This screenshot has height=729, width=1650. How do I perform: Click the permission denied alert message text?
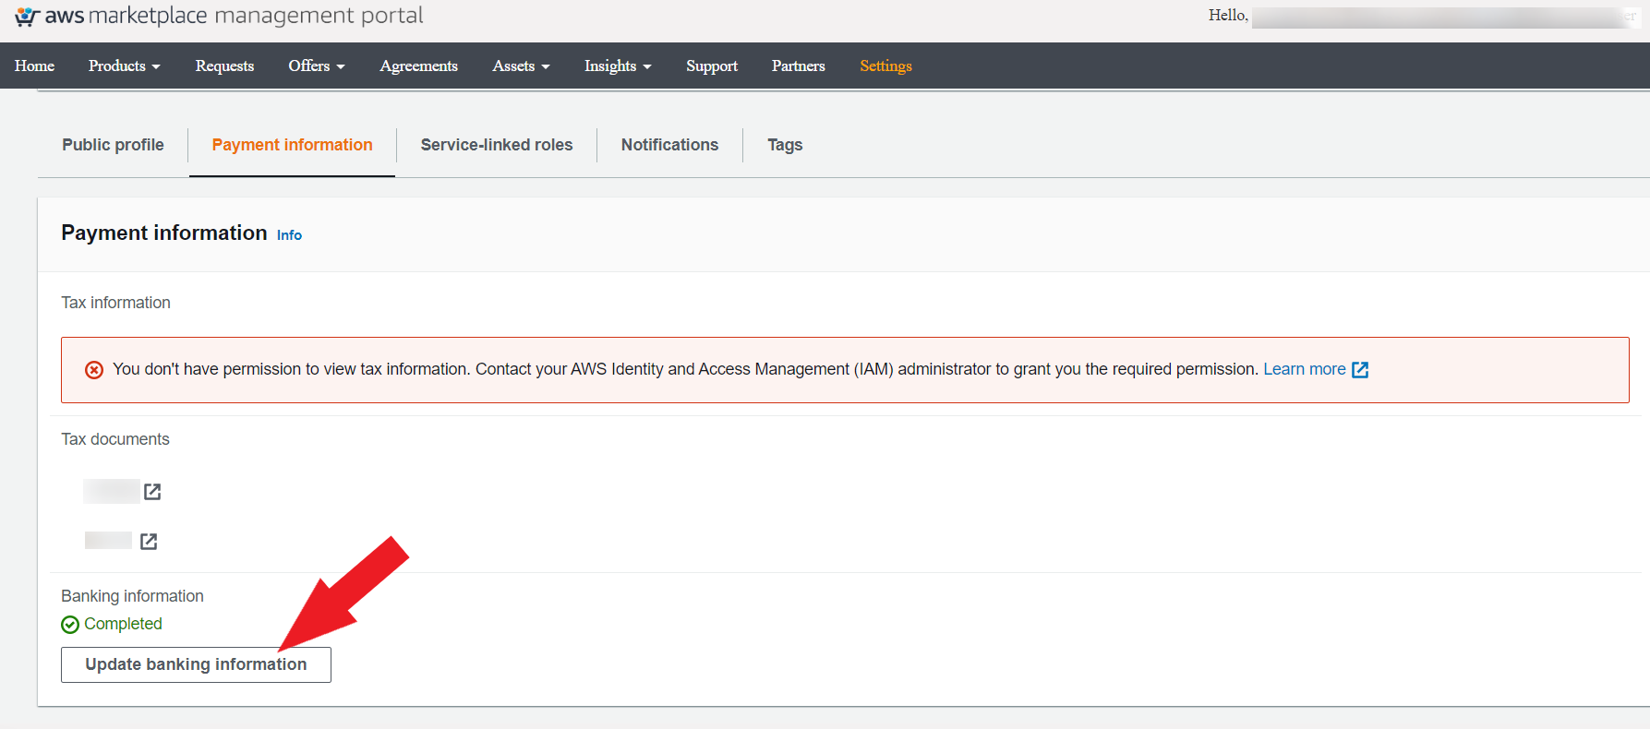pyautogui.click(x=685, y=369)
